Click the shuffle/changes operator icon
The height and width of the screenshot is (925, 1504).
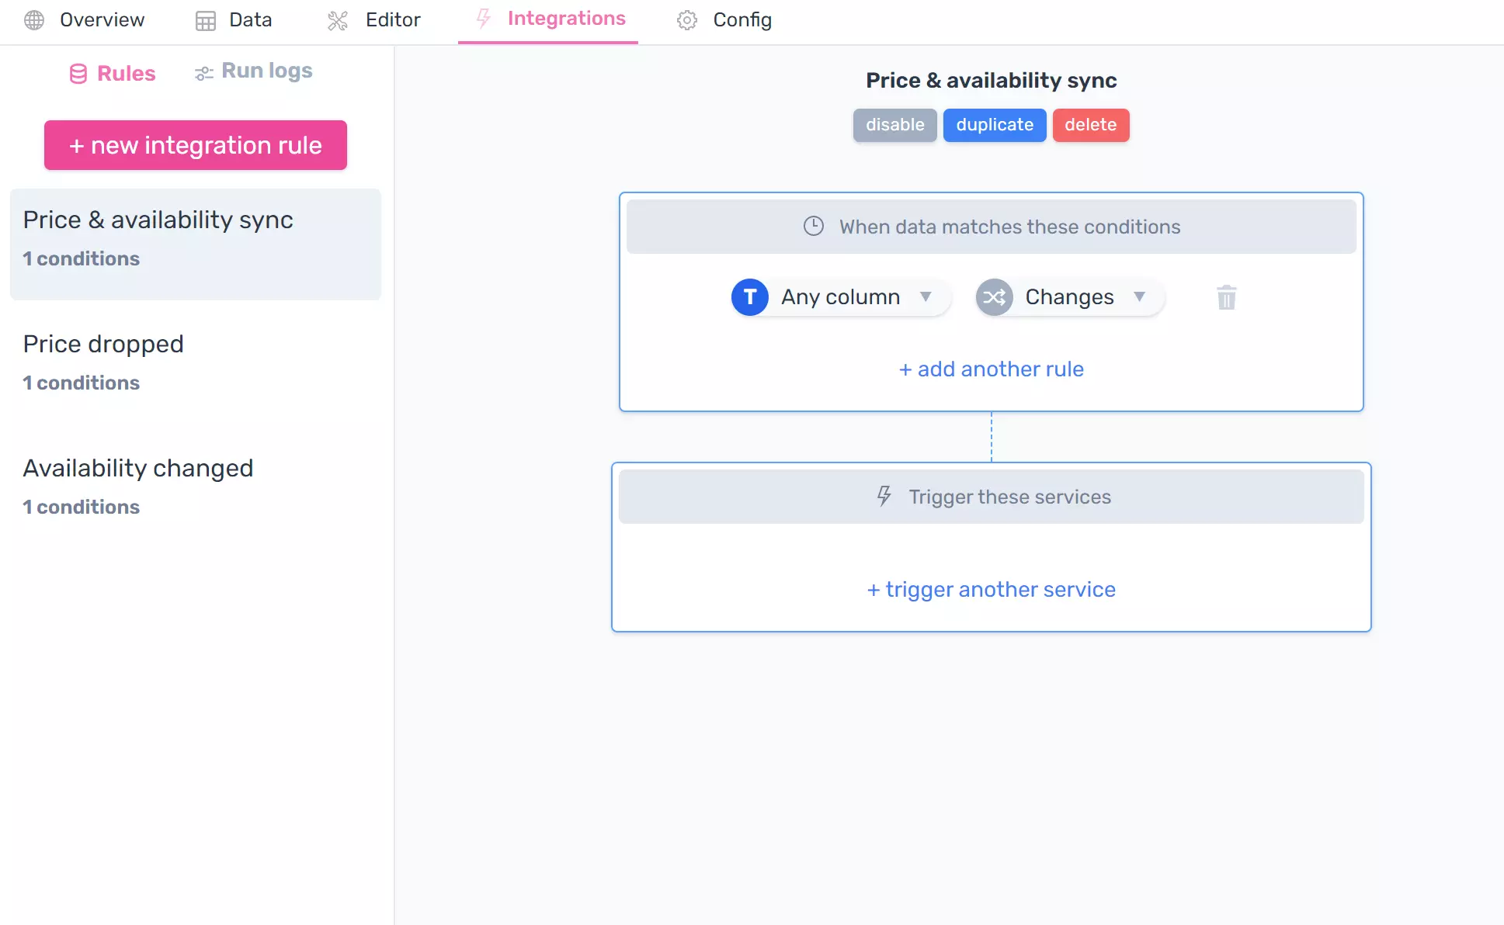992,297
